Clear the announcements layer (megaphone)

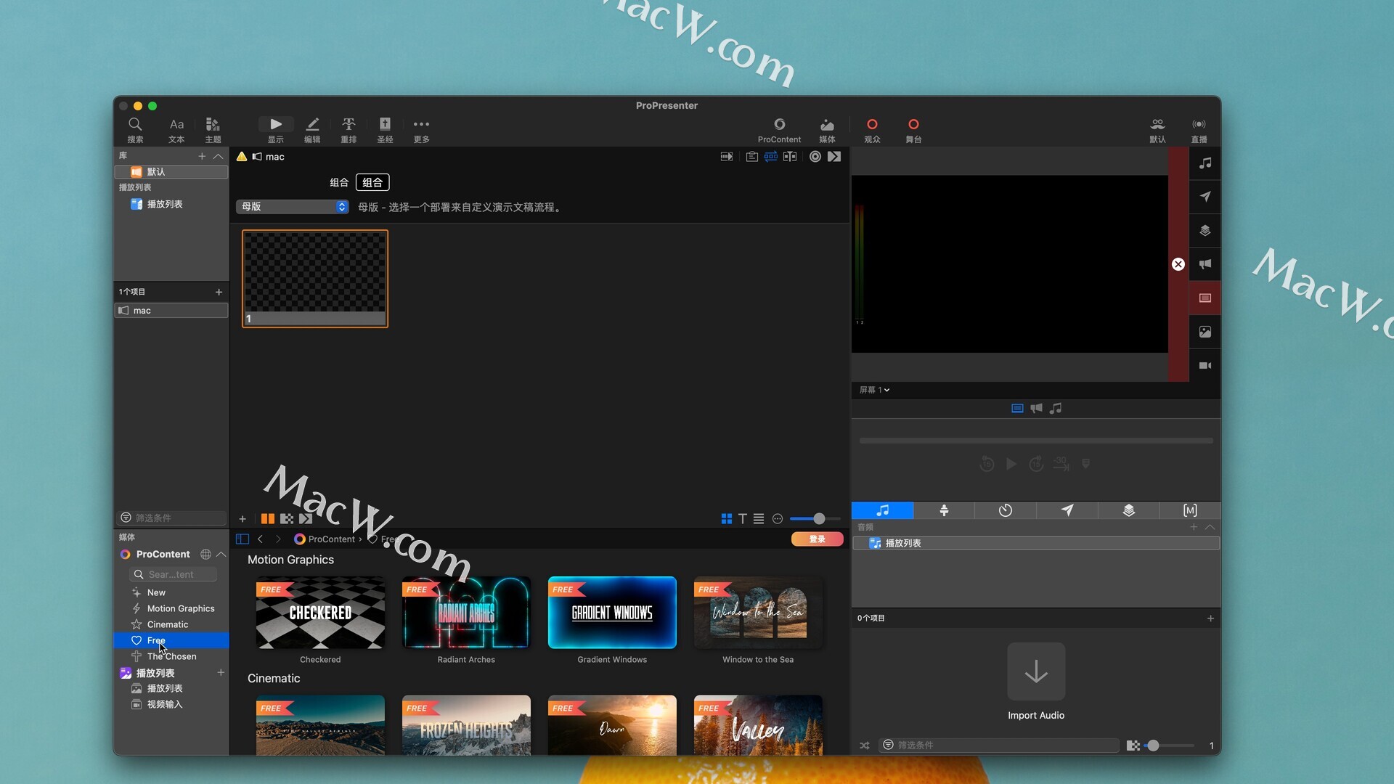(1205, 264)
